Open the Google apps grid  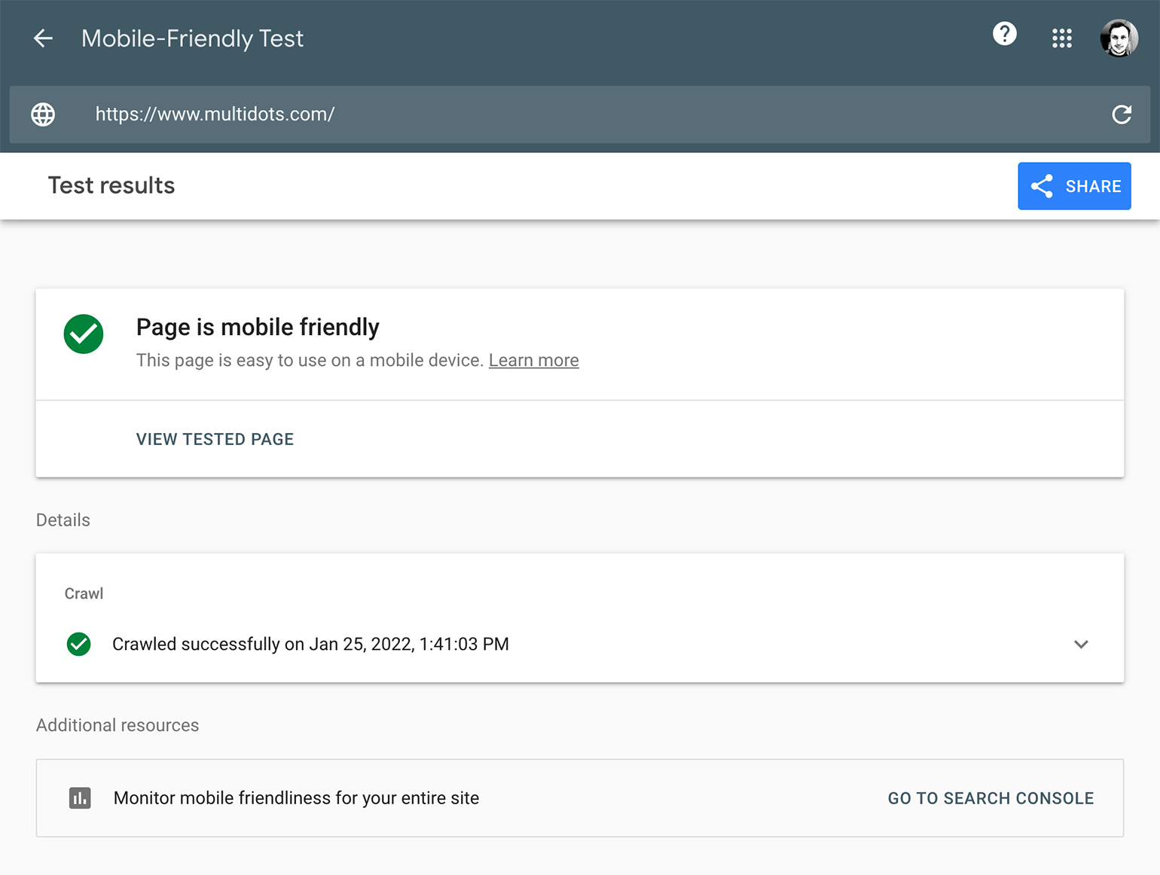(x=1061, y=38)
